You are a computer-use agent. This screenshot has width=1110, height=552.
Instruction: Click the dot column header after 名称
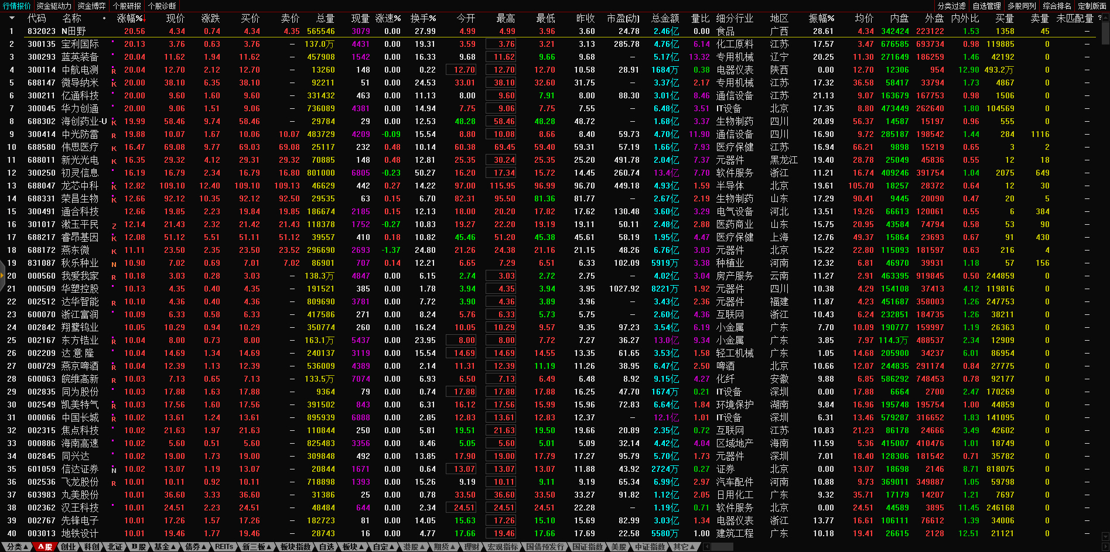[x=104, y=18]
